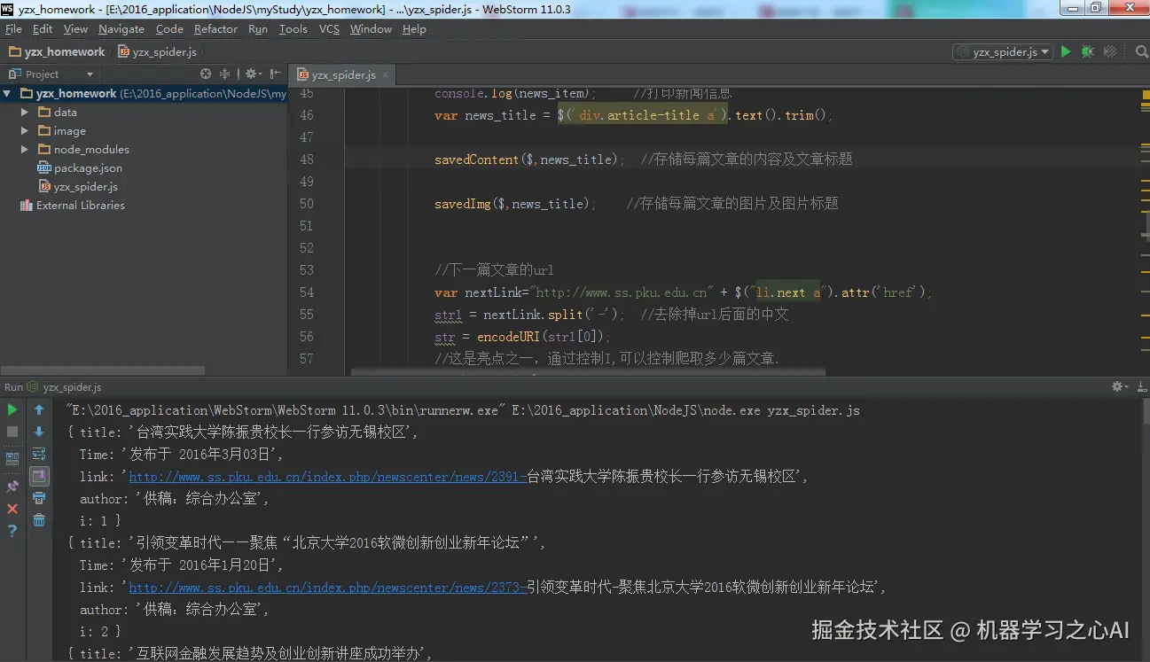Click the Run with Coverage icon

(x=1109, y=52)
